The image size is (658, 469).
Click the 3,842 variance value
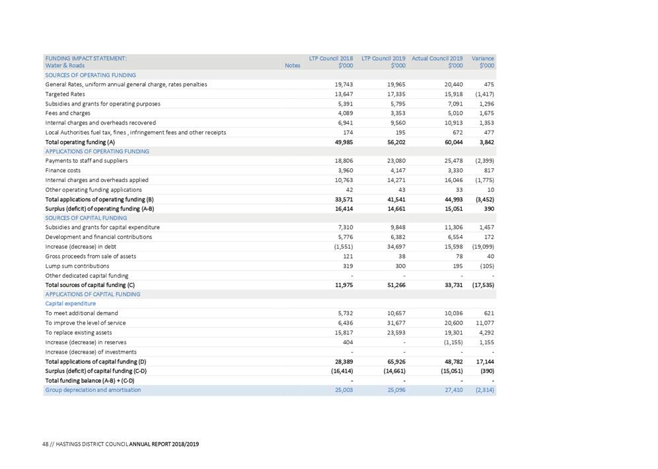tap(487, 142)
